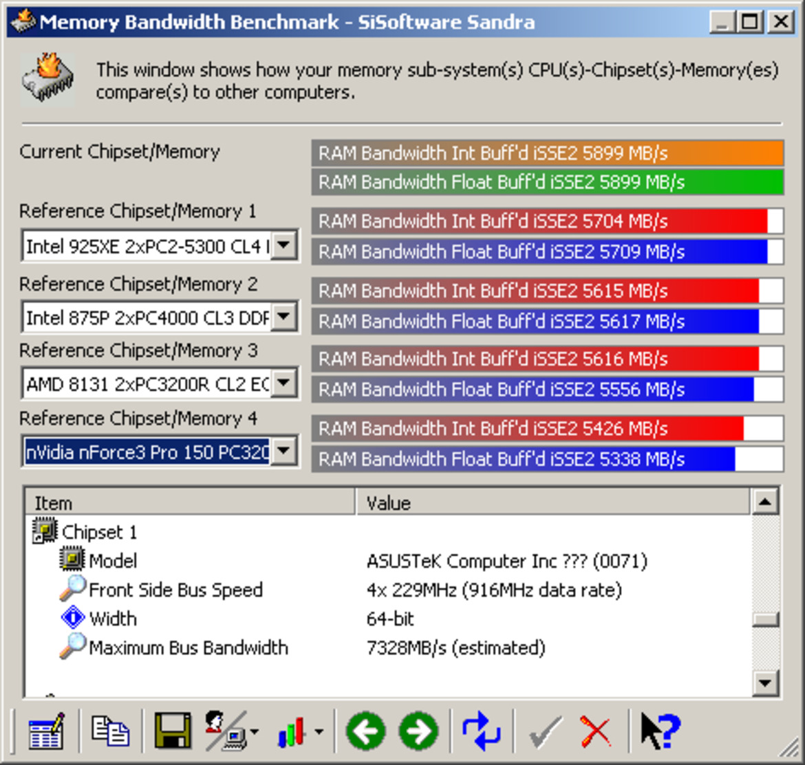Click the Value column header
Screen dimensions: 805x765
tap(553, 502)
